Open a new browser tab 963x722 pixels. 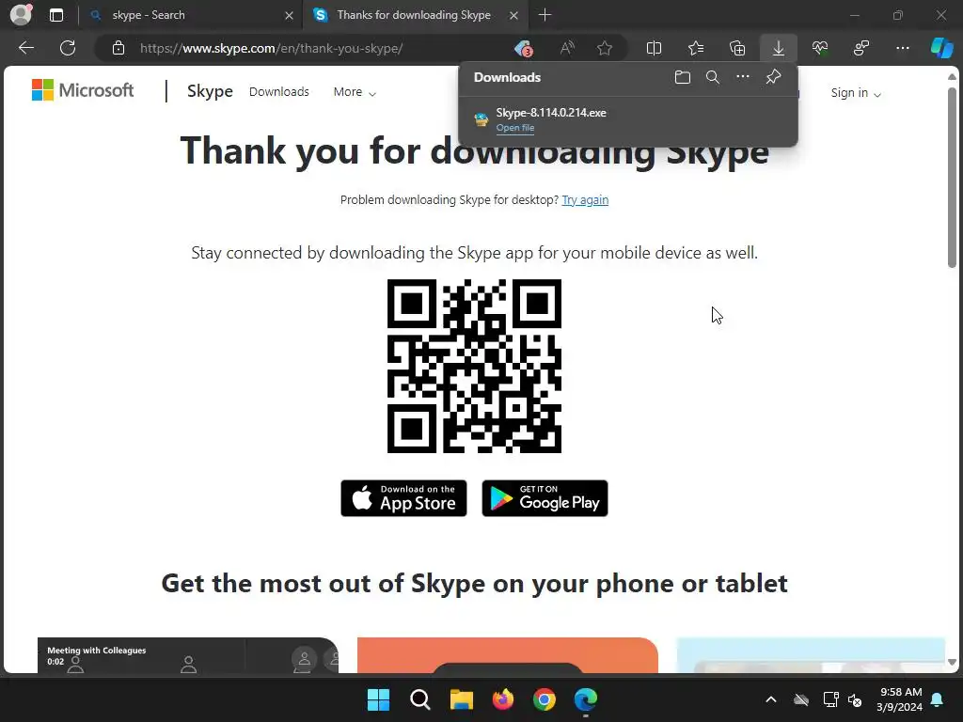point(545,15)
